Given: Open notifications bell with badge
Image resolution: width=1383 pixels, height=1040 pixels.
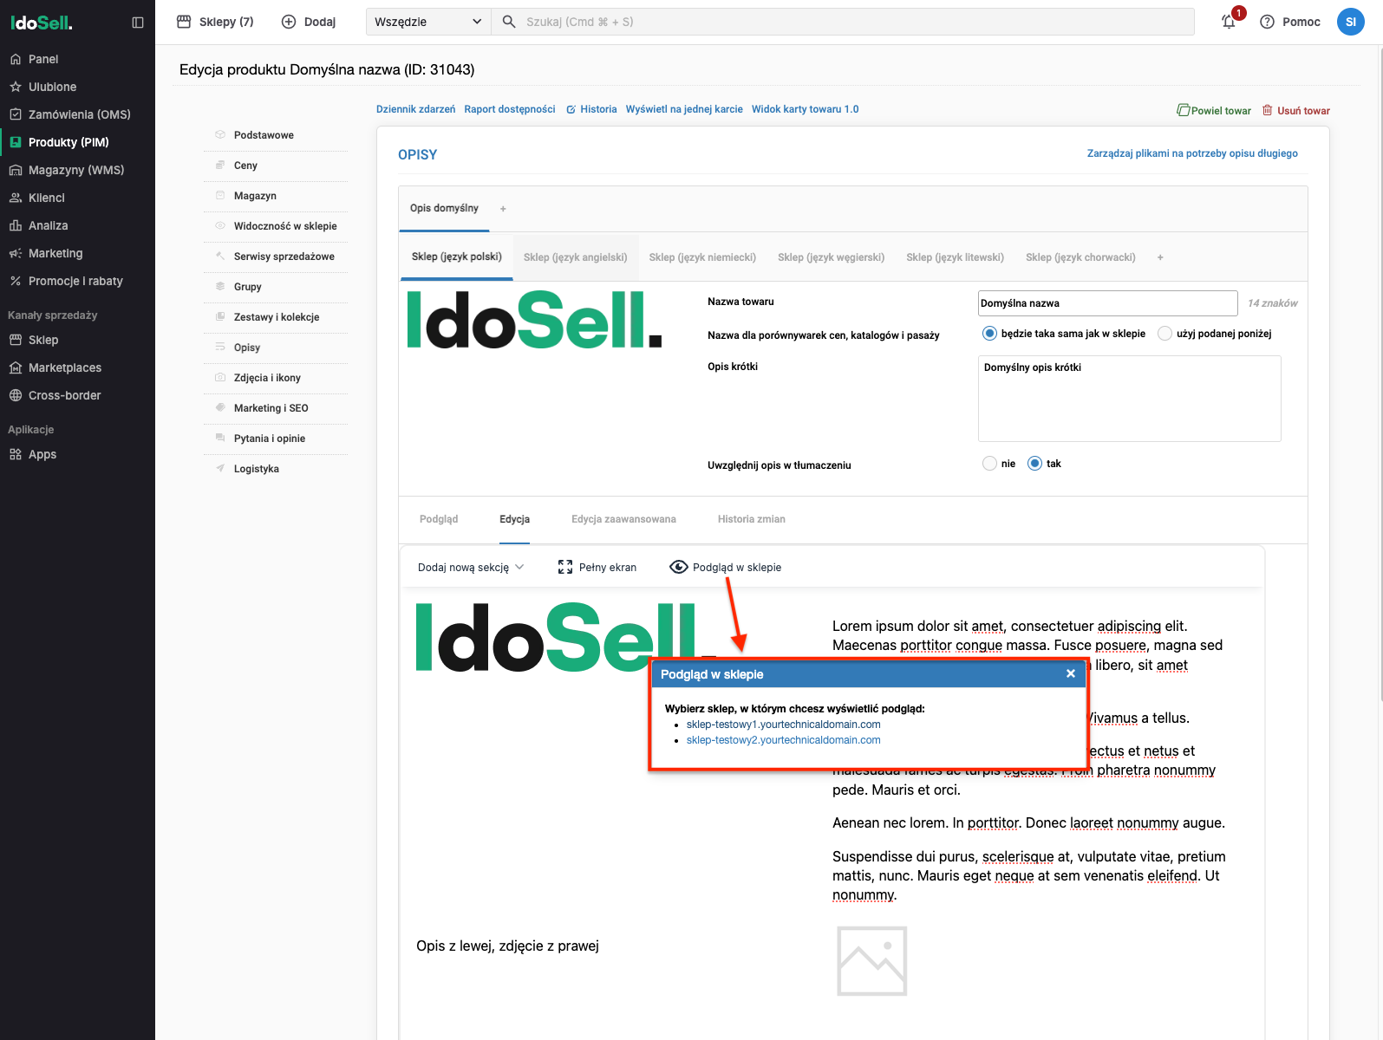Looking at the screenshot, I should click(x=1230, y=21).
